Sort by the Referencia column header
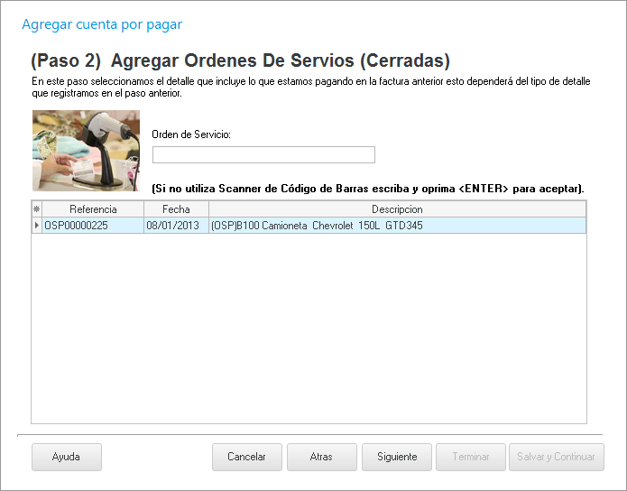The image size is (627, 491). (93, 209)
